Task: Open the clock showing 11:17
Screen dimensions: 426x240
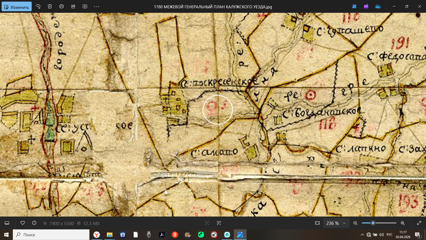Action: [x=403, y=235]
